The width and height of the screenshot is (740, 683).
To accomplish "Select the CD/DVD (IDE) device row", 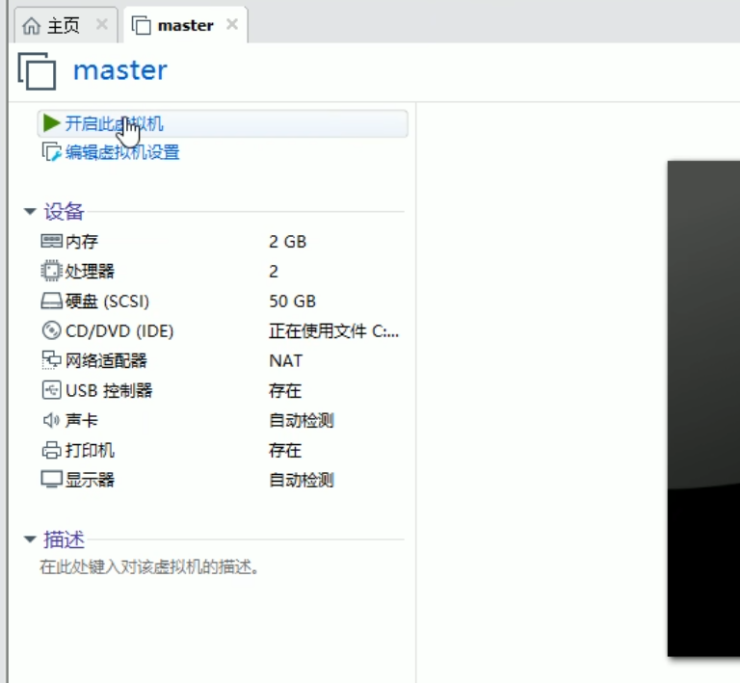I will [221, 330].
